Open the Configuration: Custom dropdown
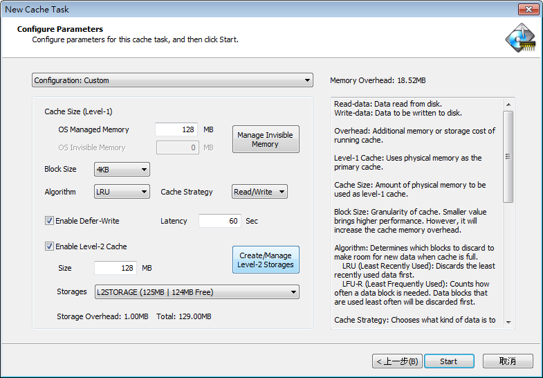The width and height of the screenshot is (543, 378). click(x=172, y=80)
